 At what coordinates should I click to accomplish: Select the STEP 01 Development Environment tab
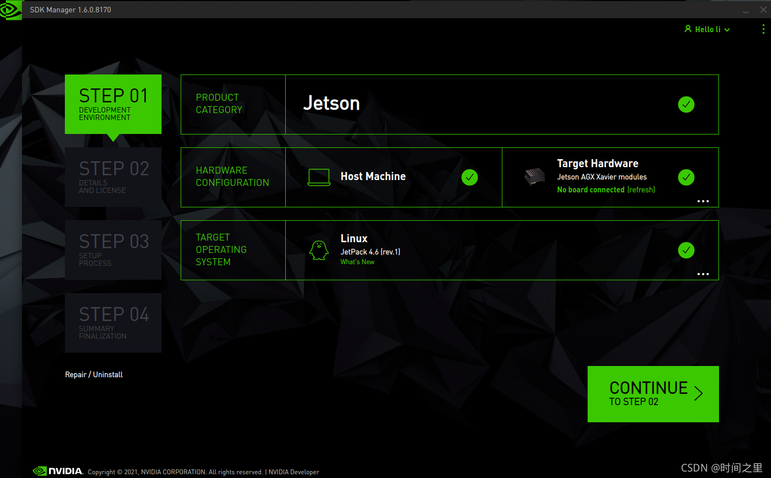113,104
